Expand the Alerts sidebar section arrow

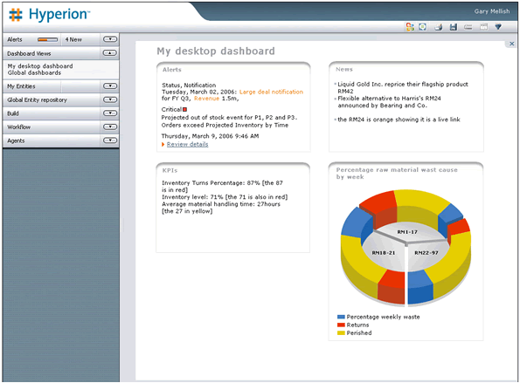pos(110,39)
